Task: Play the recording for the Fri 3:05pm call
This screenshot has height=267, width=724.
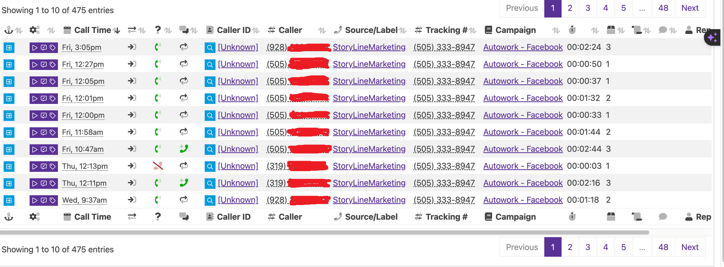Action: (35, 47)
